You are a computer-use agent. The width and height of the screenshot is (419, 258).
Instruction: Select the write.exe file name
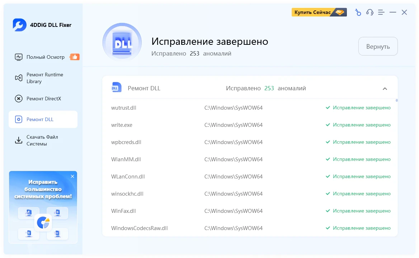122,125
